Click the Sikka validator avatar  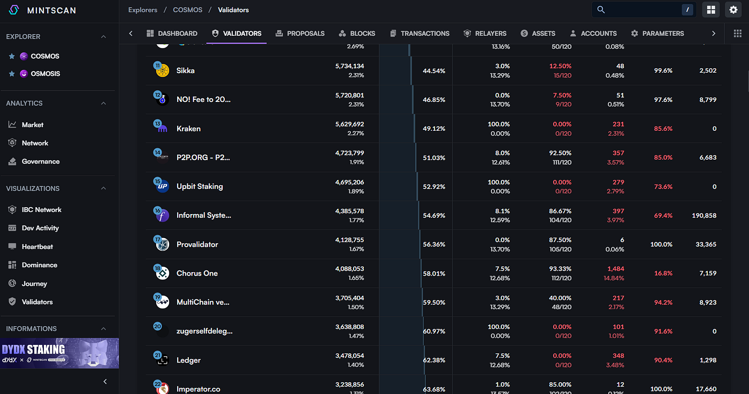pos(162,70)
